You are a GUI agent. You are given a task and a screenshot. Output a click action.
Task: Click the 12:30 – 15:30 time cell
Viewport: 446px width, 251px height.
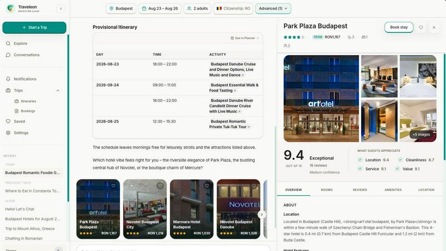(164, 122)
